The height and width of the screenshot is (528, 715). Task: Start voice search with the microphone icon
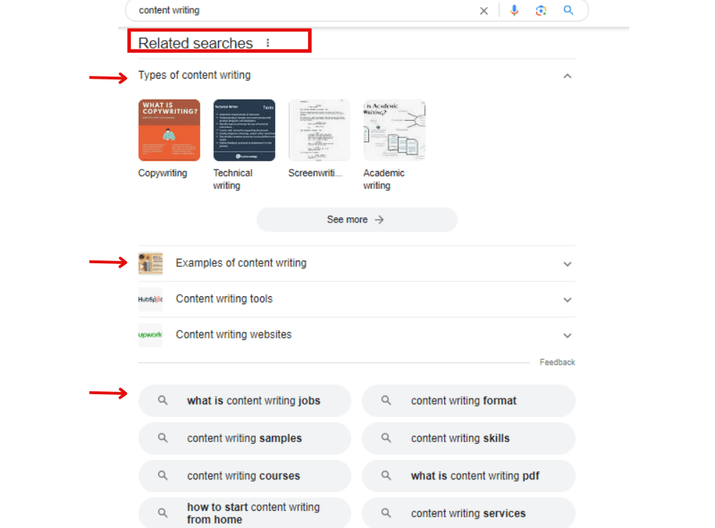click(x=513, y=11)
